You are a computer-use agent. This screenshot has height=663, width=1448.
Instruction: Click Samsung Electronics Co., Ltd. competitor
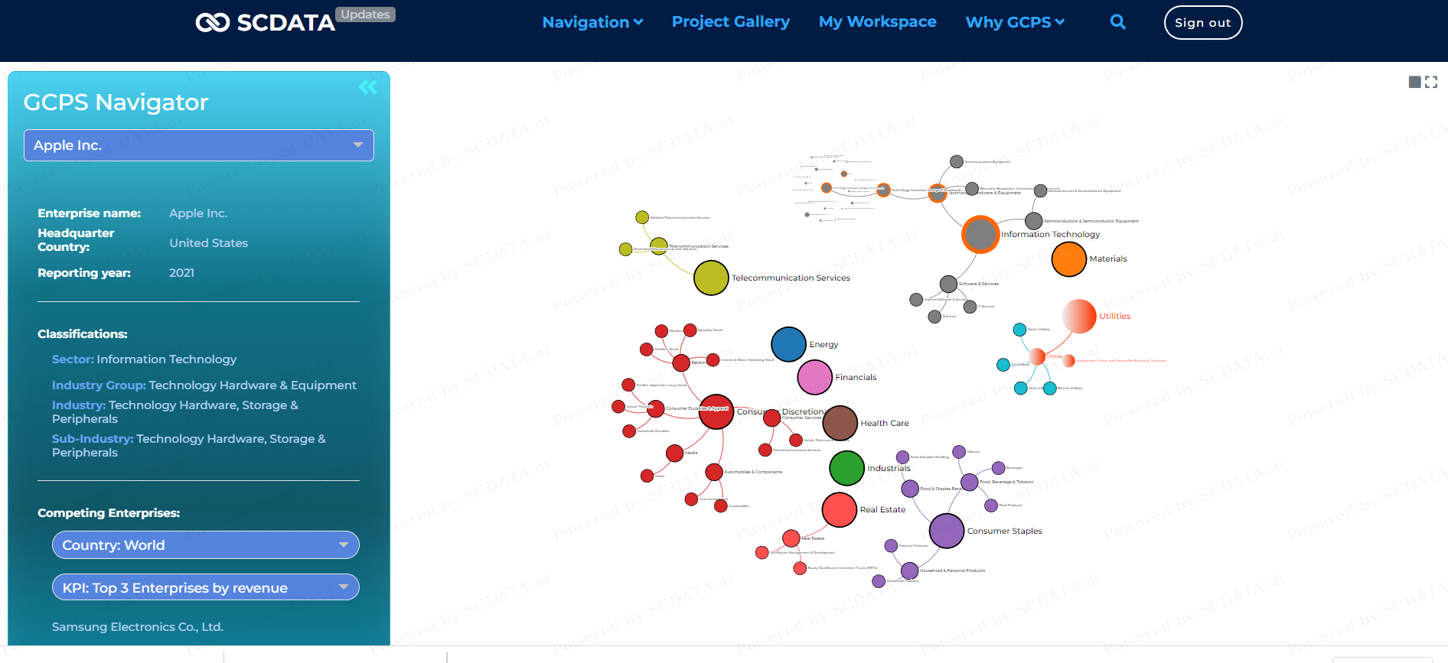(x=138, y=627)
